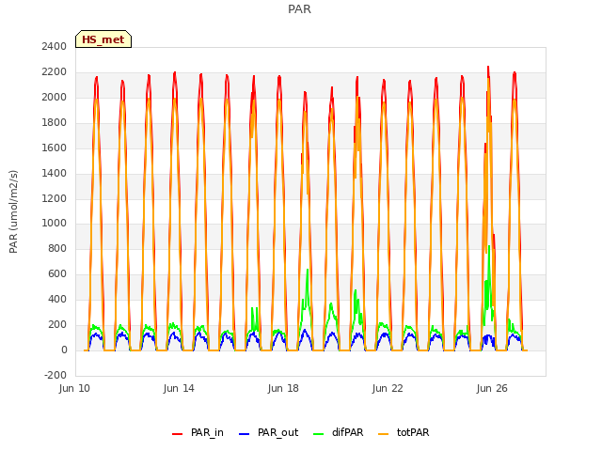Click the 1200 y-axis tick label
The height and width of the screenshot is (451, 602).
[55, 198]
